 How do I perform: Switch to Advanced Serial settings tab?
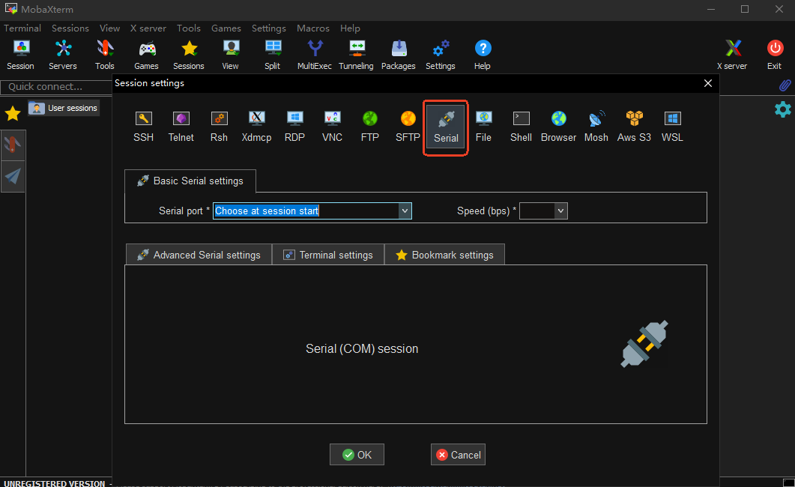[x=199, y=255]
